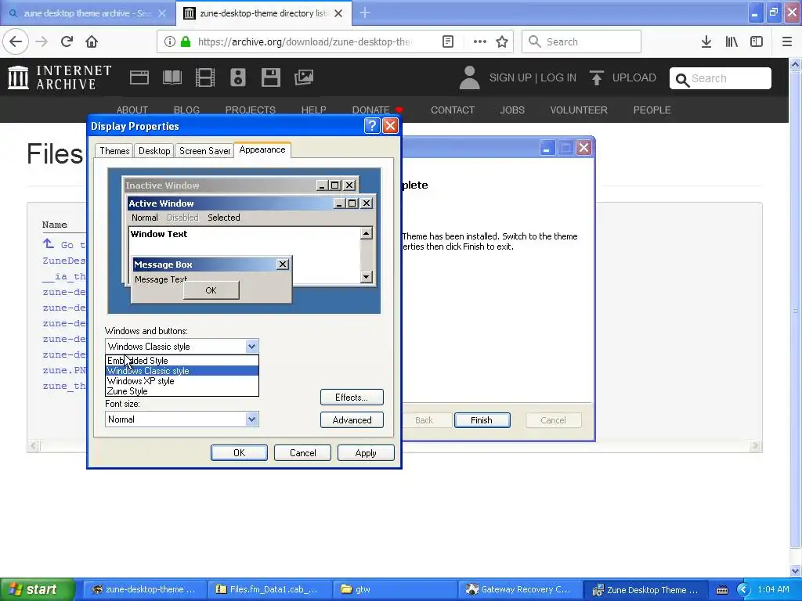Click the Firefox back arrow button
802x601 pixels.
pos(16,41)
